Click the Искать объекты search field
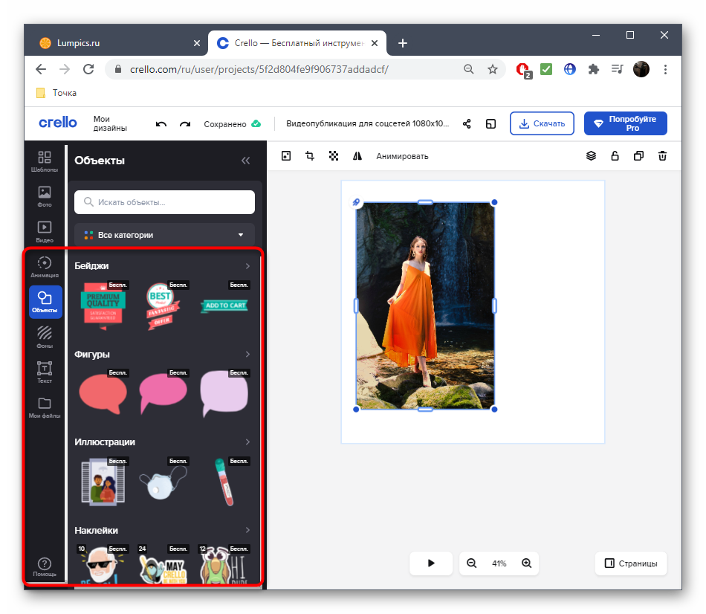The image size is (706, 614). coord(164,202)
